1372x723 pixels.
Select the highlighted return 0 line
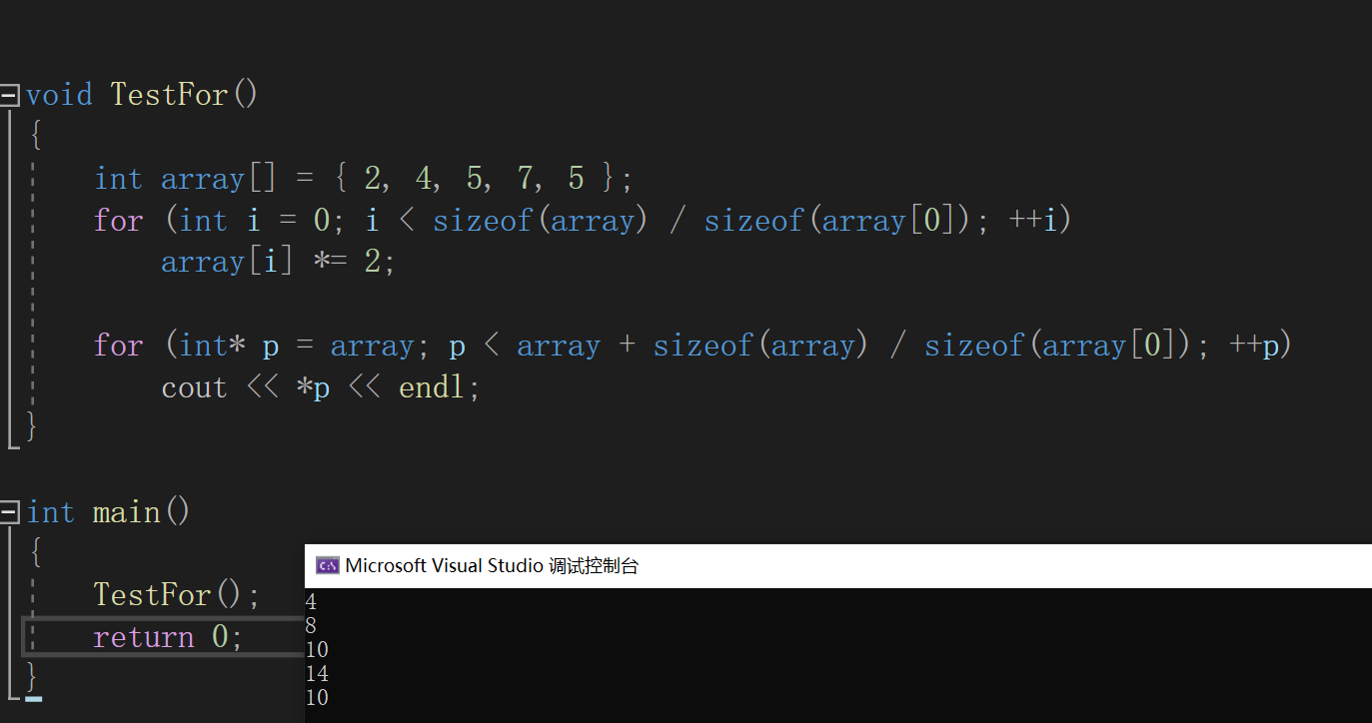tap(168, 636)
